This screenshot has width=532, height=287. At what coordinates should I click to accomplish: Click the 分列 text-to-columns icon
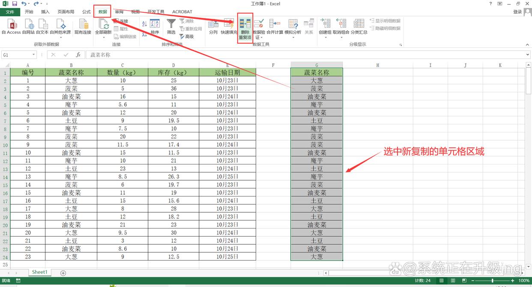click(213, 27)
